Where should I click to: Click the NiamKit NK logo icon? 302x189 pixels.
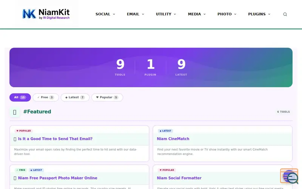click(x=29, y=14)
